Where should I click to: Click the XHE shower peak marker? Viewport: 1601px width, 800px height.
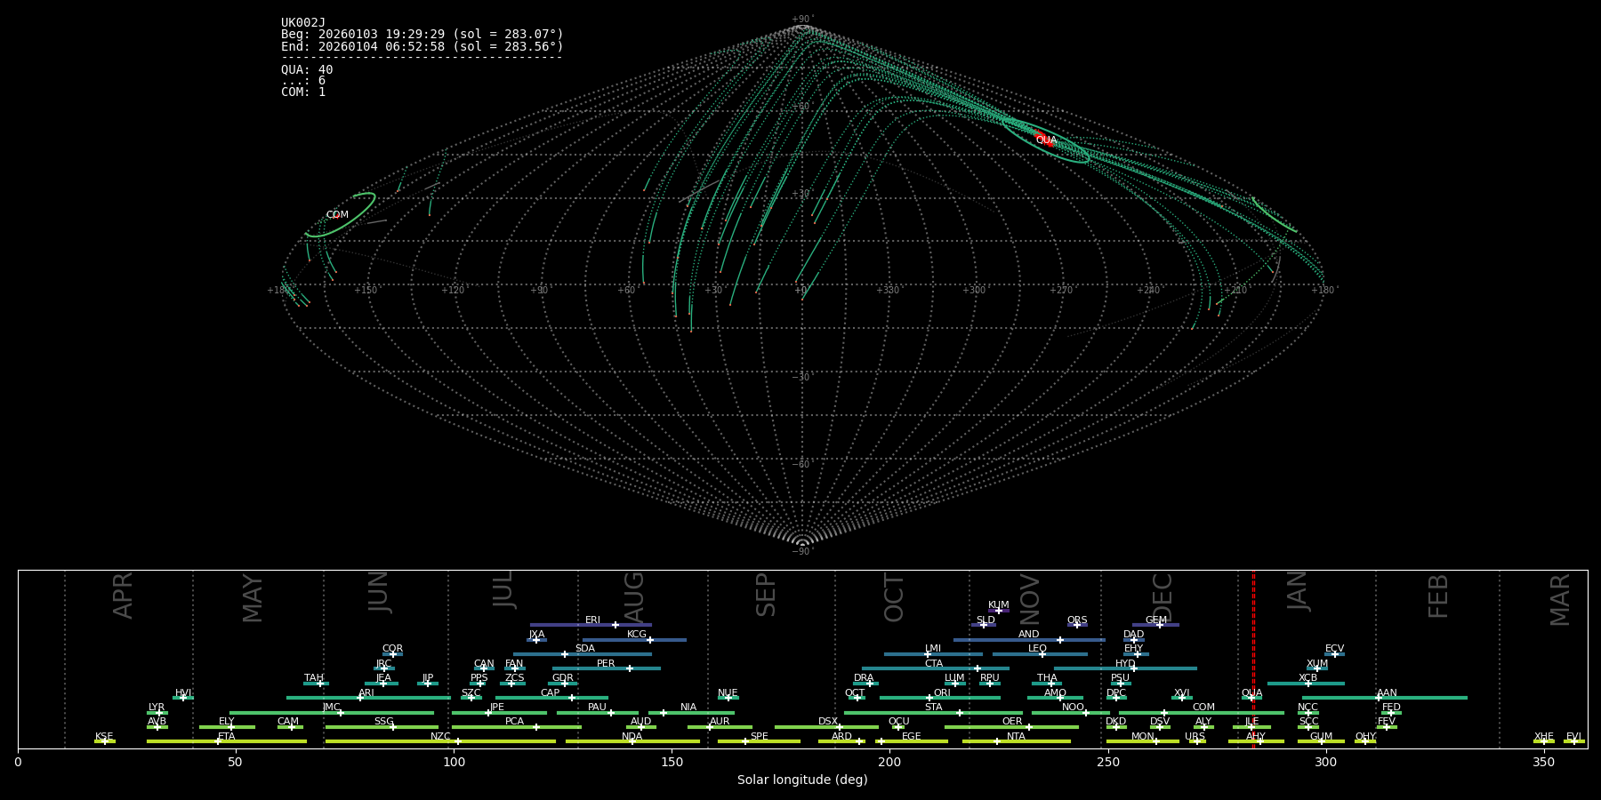pos(1544,741)
